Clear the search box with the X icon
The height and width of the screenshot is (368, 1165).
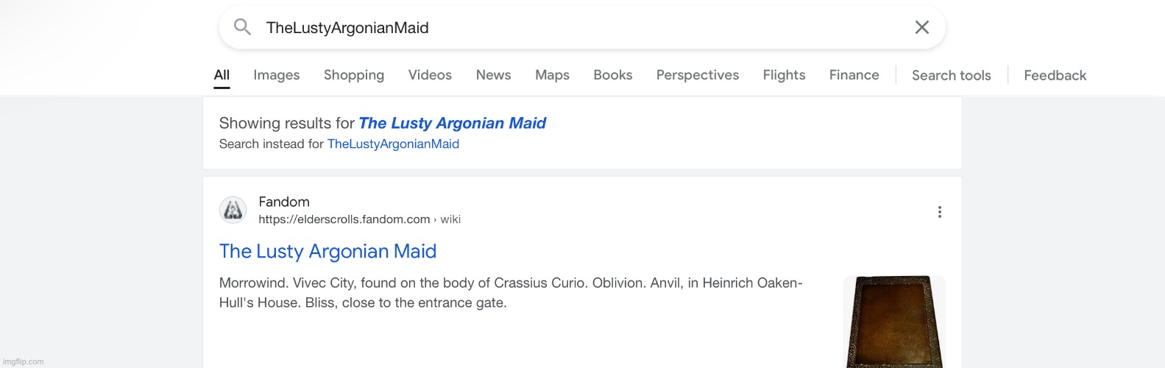pyautogui.click(x=921, y=28)
